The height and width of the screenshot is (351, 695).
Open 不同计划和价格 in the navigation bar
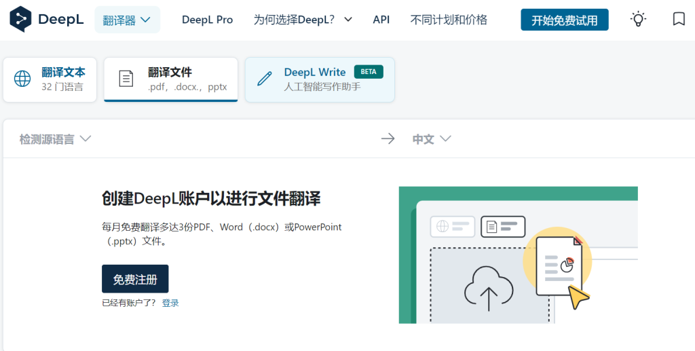coord(449,20)
